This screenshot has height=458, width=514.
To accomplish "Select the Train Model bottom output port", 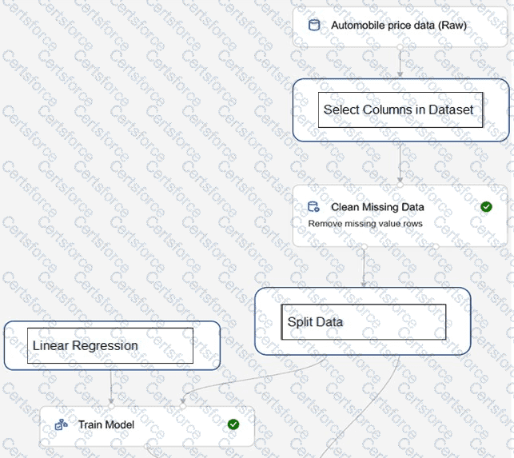I will 147,446.
